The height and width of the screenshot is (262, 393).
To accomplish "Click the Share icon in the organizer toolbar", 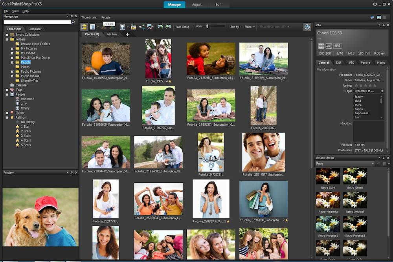I will [x=141, y=27].
